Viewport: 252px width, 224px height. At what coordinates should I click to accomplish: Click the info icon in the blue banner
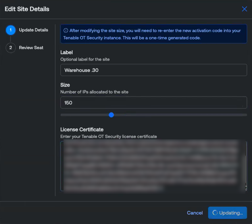(x=66, y=30)
